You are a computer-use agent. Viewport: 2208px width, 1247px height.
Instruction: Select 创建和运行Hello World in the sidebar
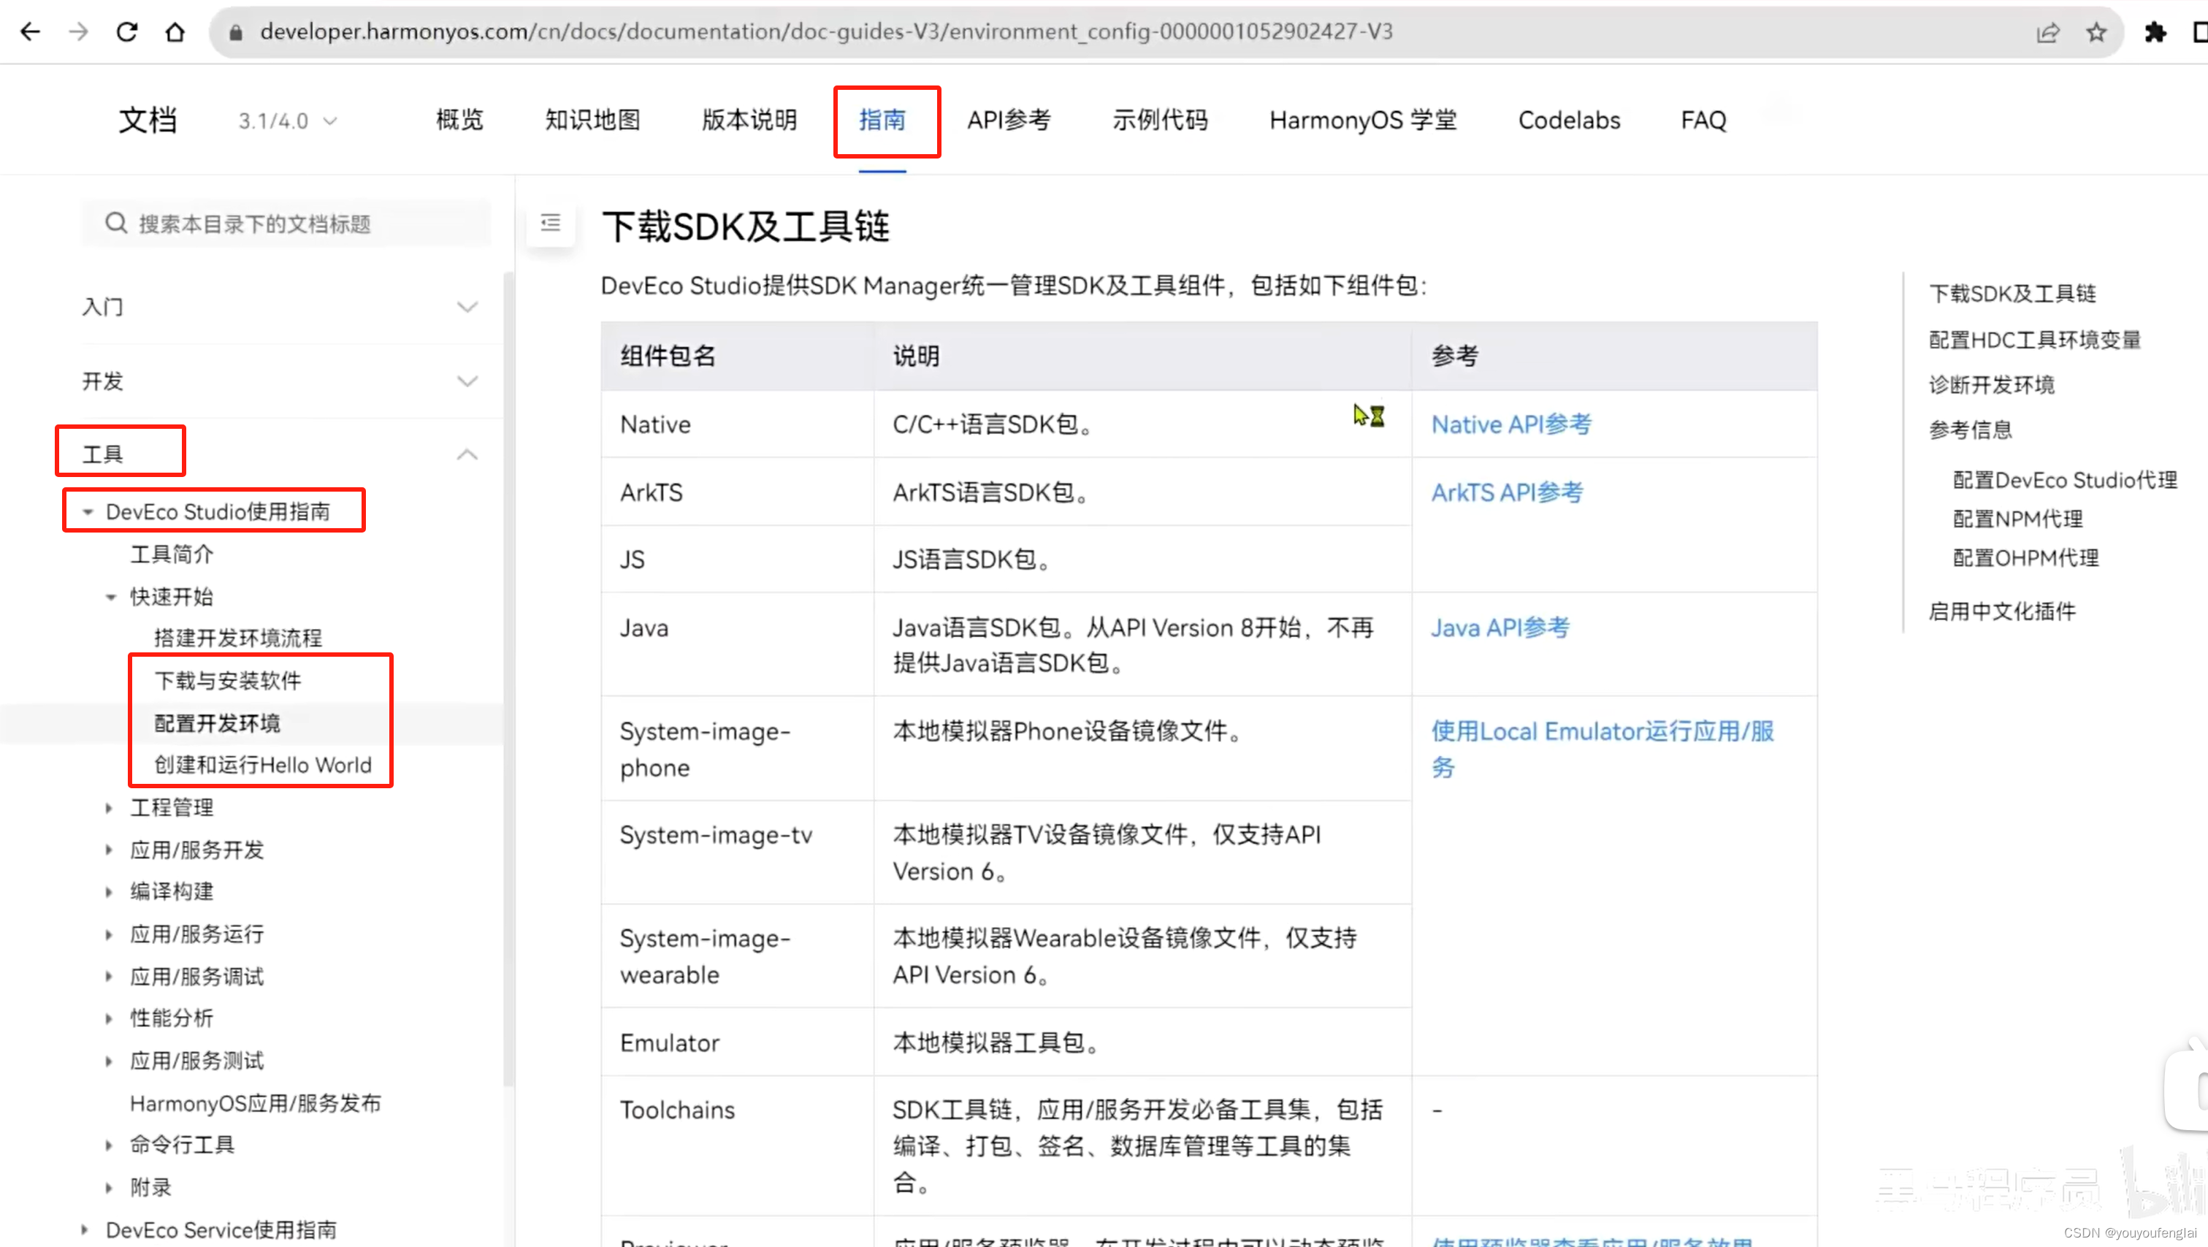coord(263,764)
